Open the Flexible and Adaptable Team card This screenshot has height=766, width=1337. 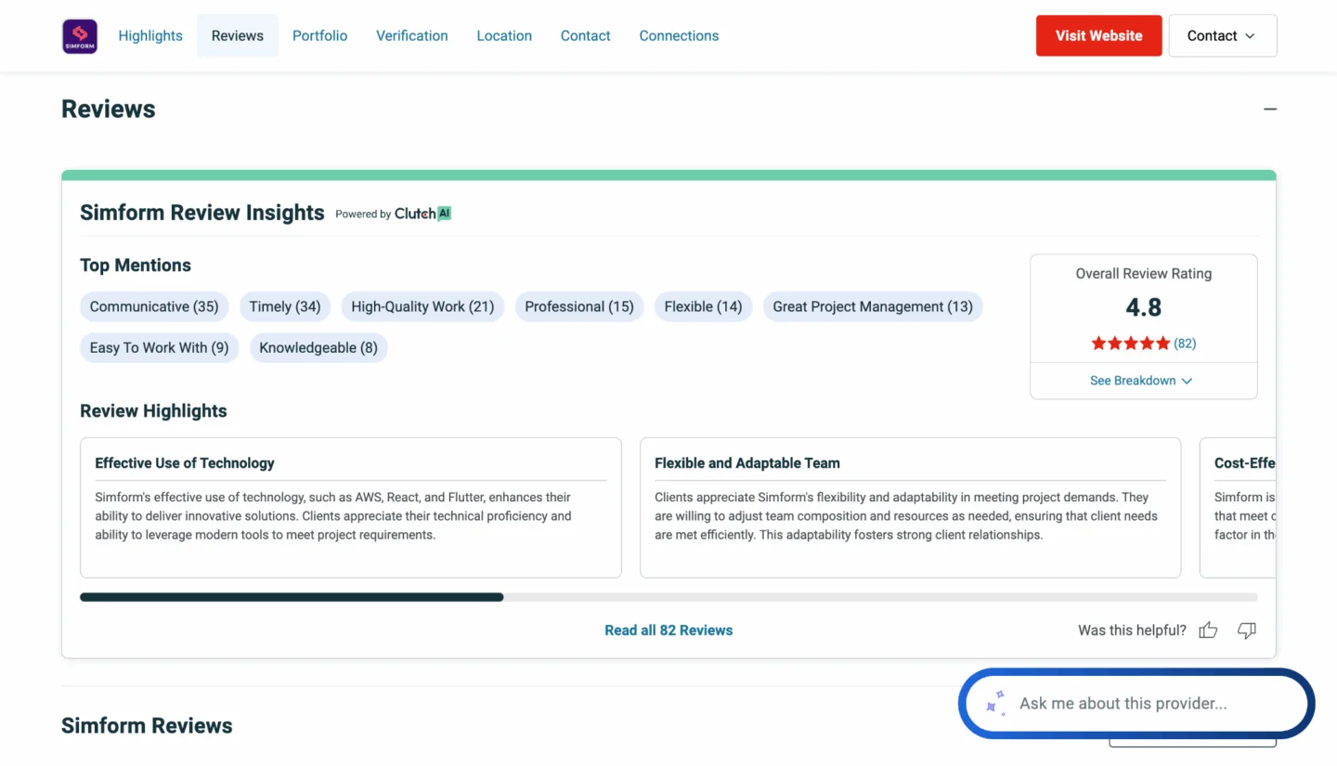[911, 508]
